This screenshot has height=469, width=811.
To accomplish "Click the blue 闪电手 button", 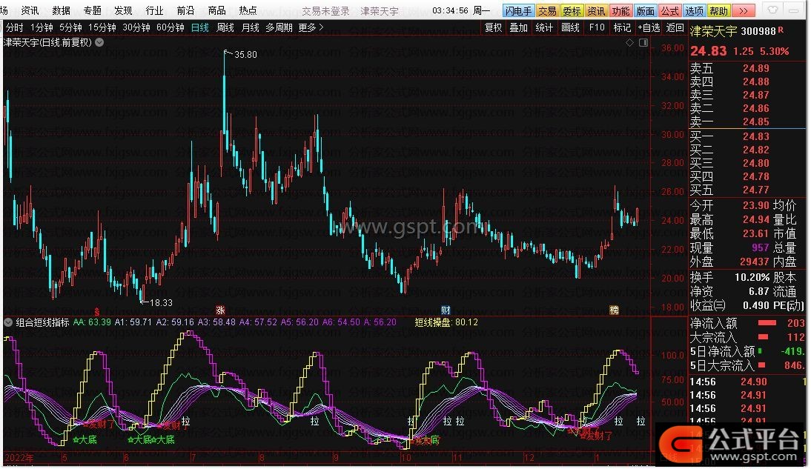I will click(518, 11).
